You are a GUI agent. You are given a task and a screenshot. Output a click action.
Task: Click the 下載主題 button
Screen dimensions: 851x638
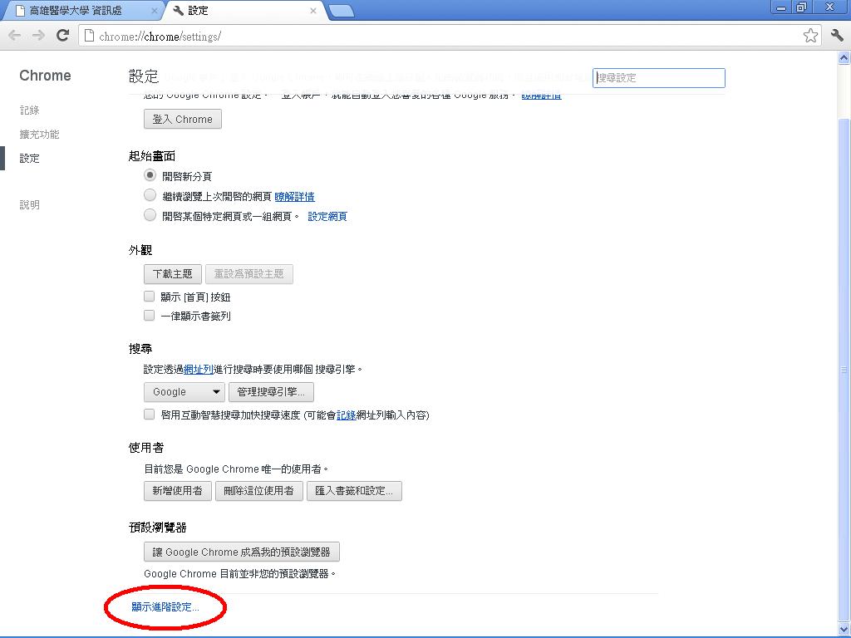tap(173, 274)
